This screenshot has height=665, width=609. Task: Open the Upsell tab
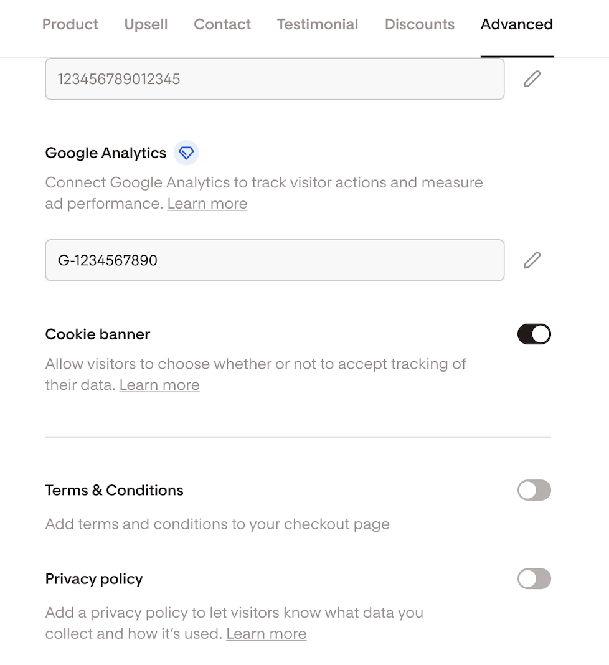[146, 24]
